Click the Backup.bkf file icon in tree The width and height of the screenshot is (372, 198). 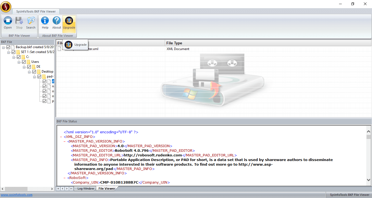(13, 47)
